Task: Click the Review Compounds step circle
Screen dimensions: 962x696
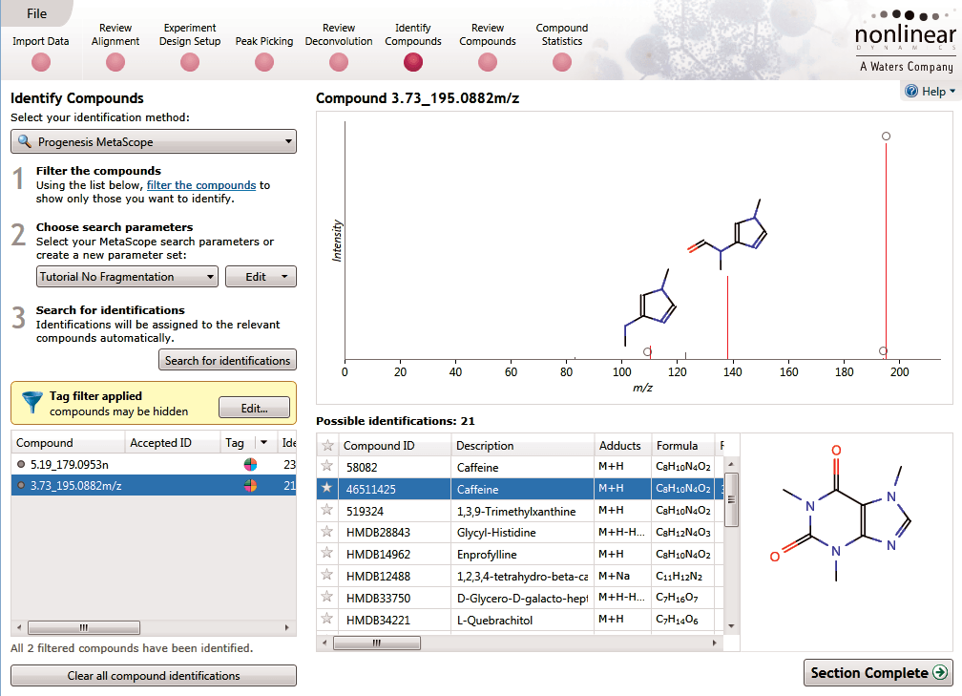Action: 488,62
